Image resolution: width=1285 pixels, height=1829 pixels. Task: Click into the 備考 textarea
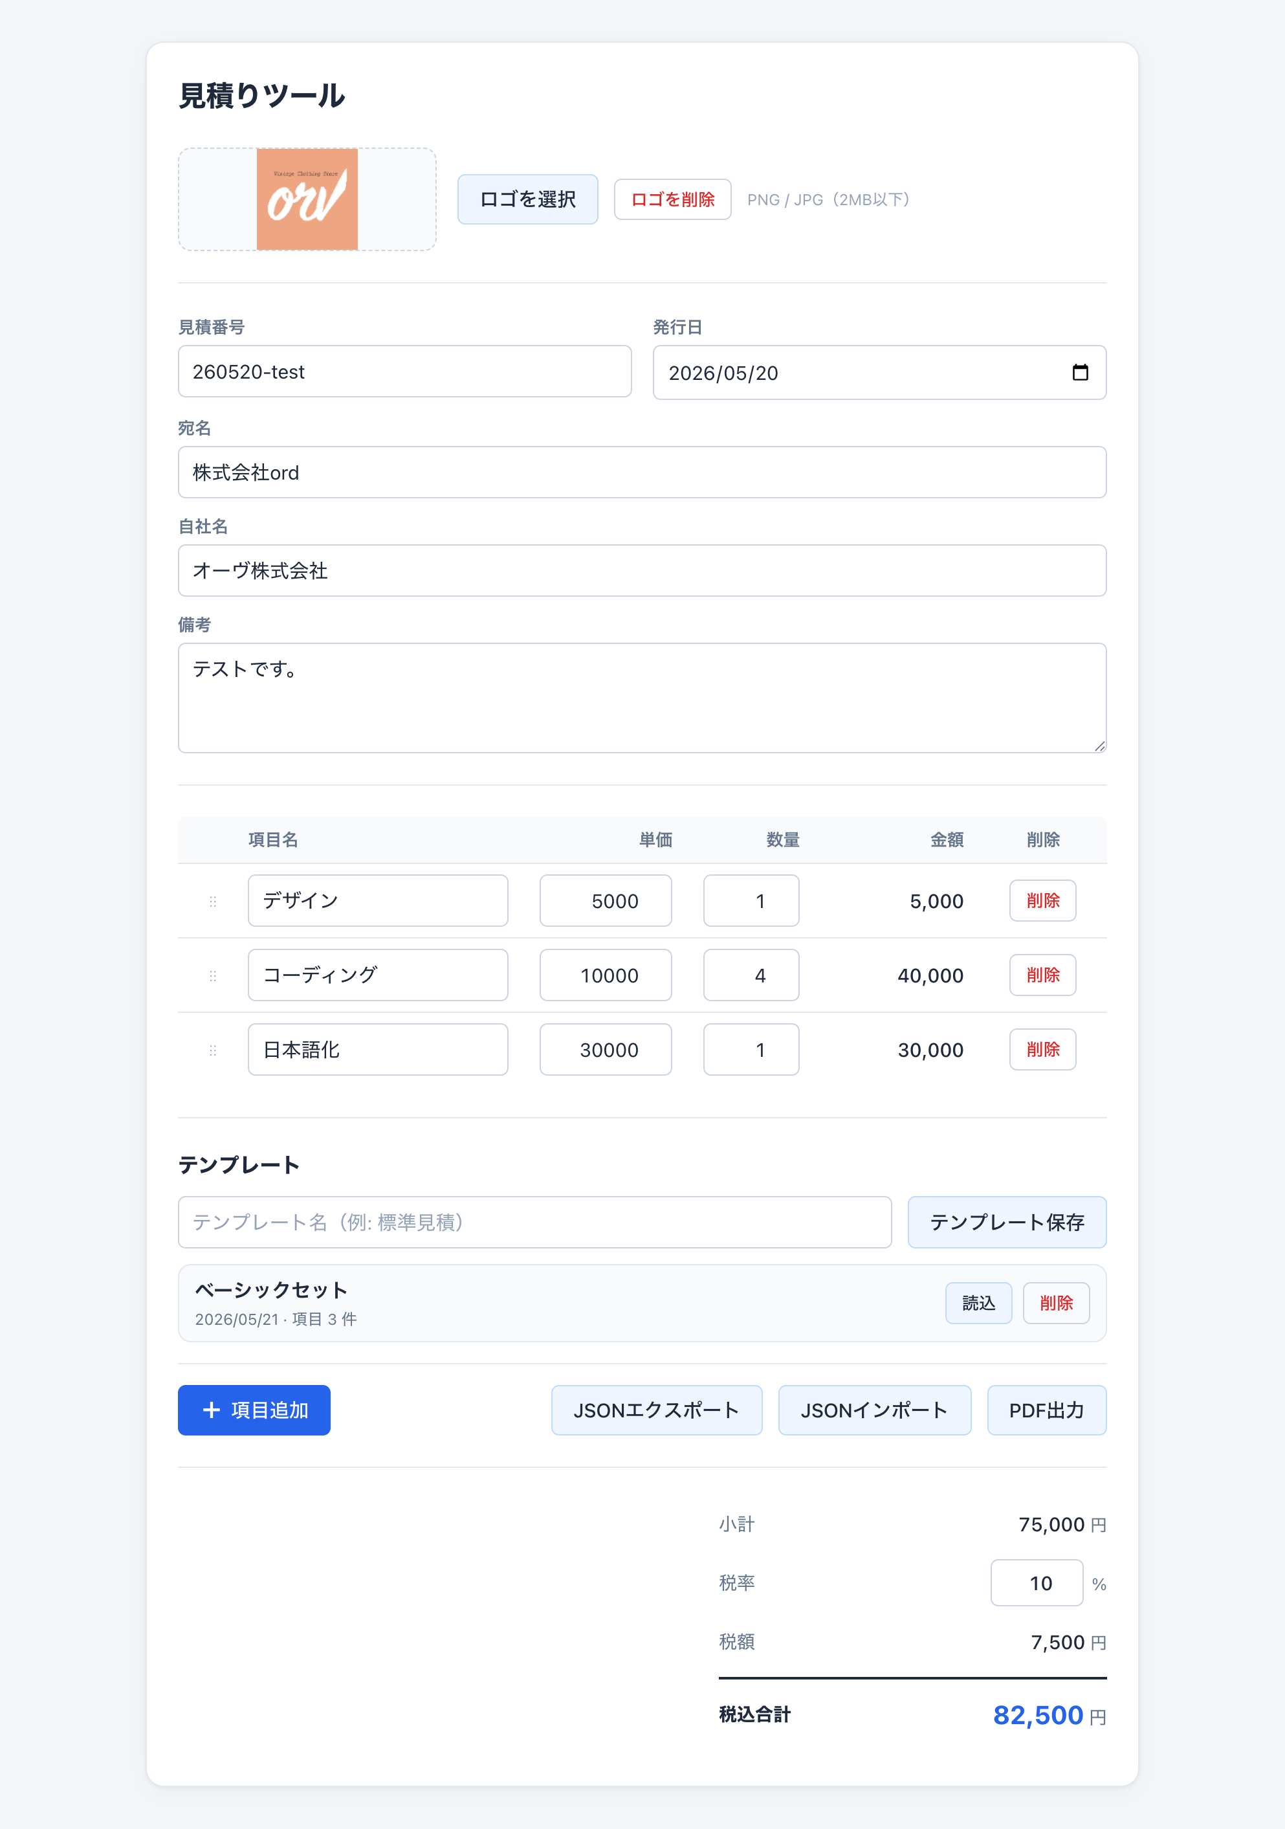pos(642,698)
